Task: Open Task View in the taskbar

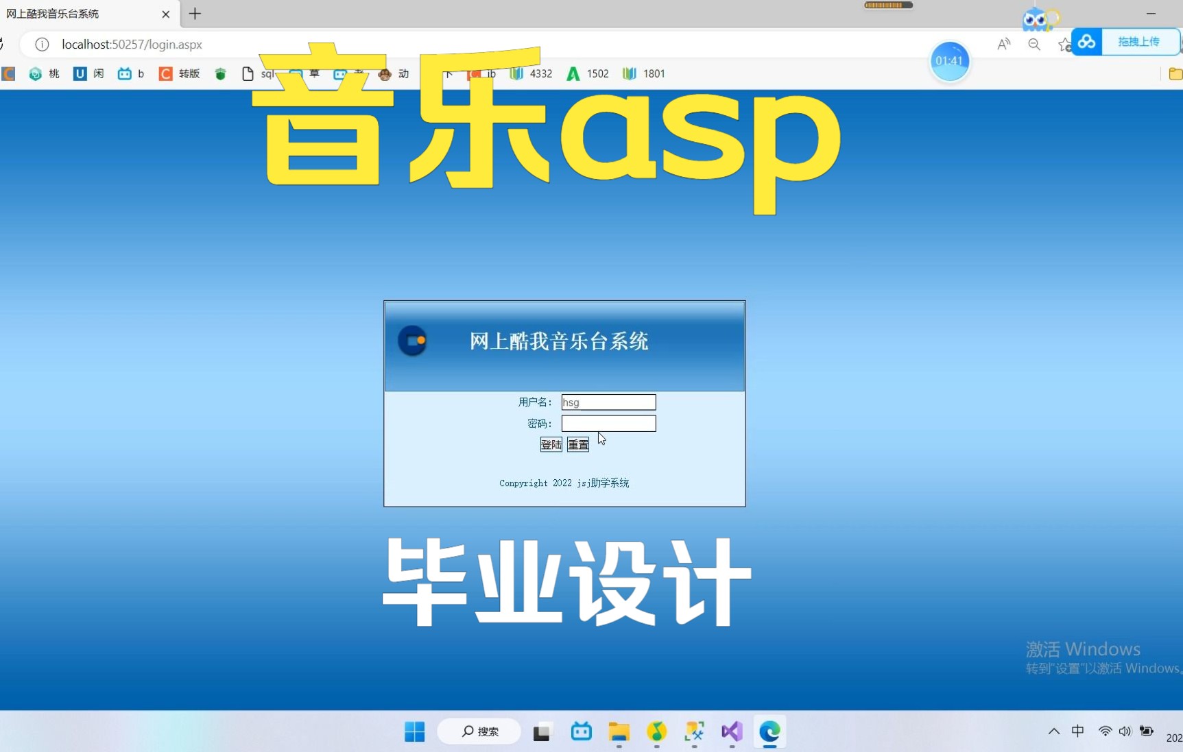Action: (542, 731)
